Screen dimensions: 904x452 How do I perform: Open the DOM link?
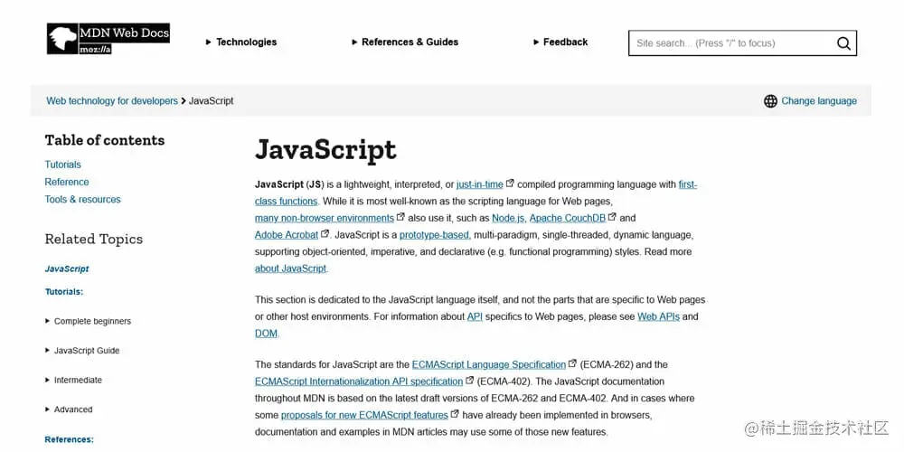click(266, 334)
